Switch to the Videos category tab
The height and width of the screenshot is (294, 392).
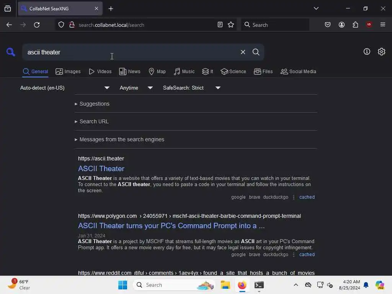point(100,72)
